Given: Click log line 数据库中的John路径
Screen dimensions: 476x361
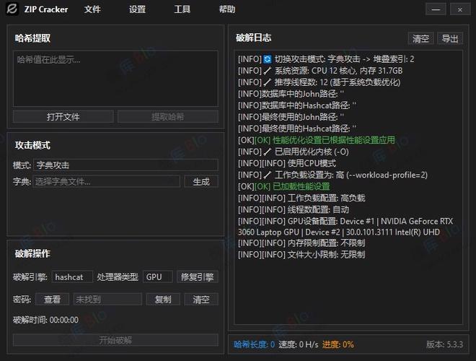Looking at the screenshot, I should pyautogui.click(x=291, y=94).
